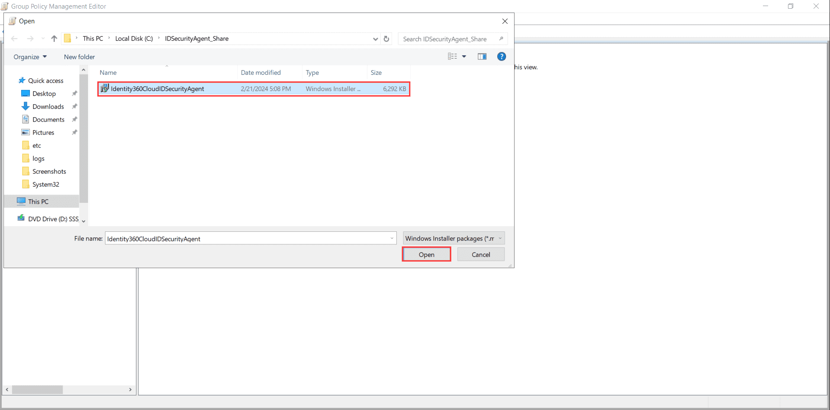Click the navigation pane scroll up arrow
Viewport: 830px width, 410px height.
pos(84,70)
